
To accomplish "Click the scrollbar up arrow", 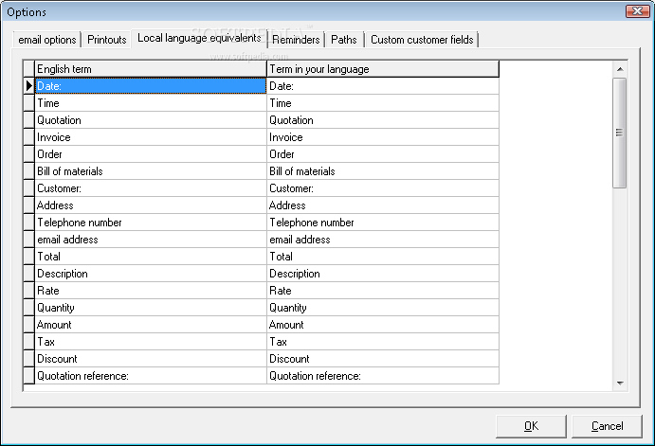I will tap(620, 69).
